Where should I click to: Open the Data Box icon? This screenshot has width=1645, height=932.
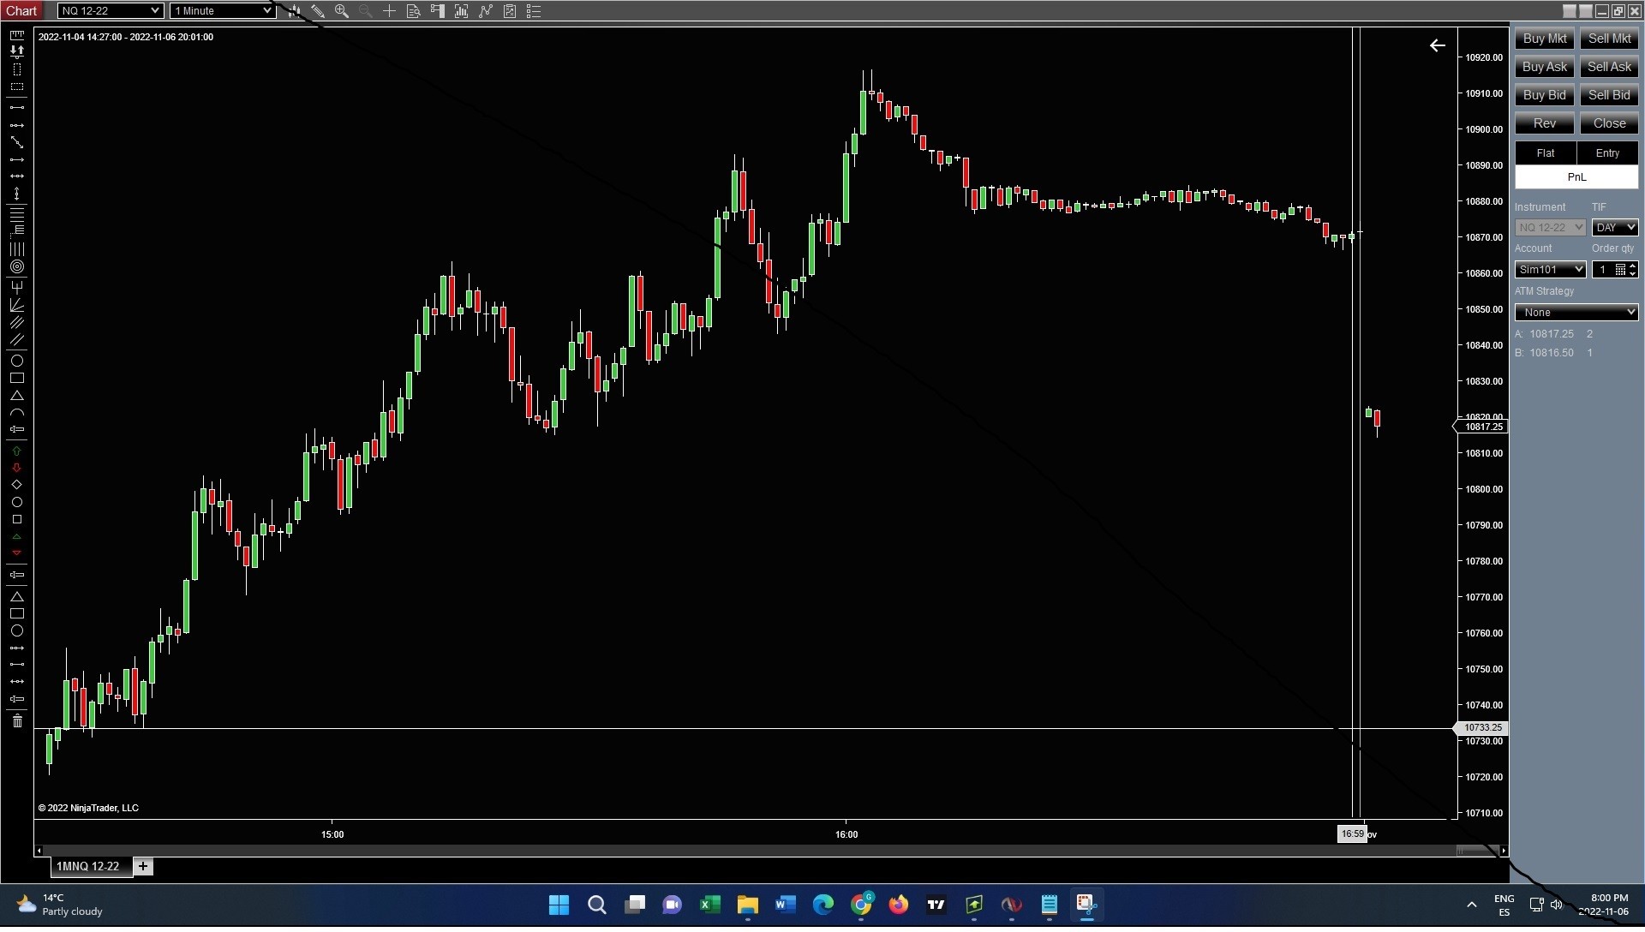[x=414, y=11]
